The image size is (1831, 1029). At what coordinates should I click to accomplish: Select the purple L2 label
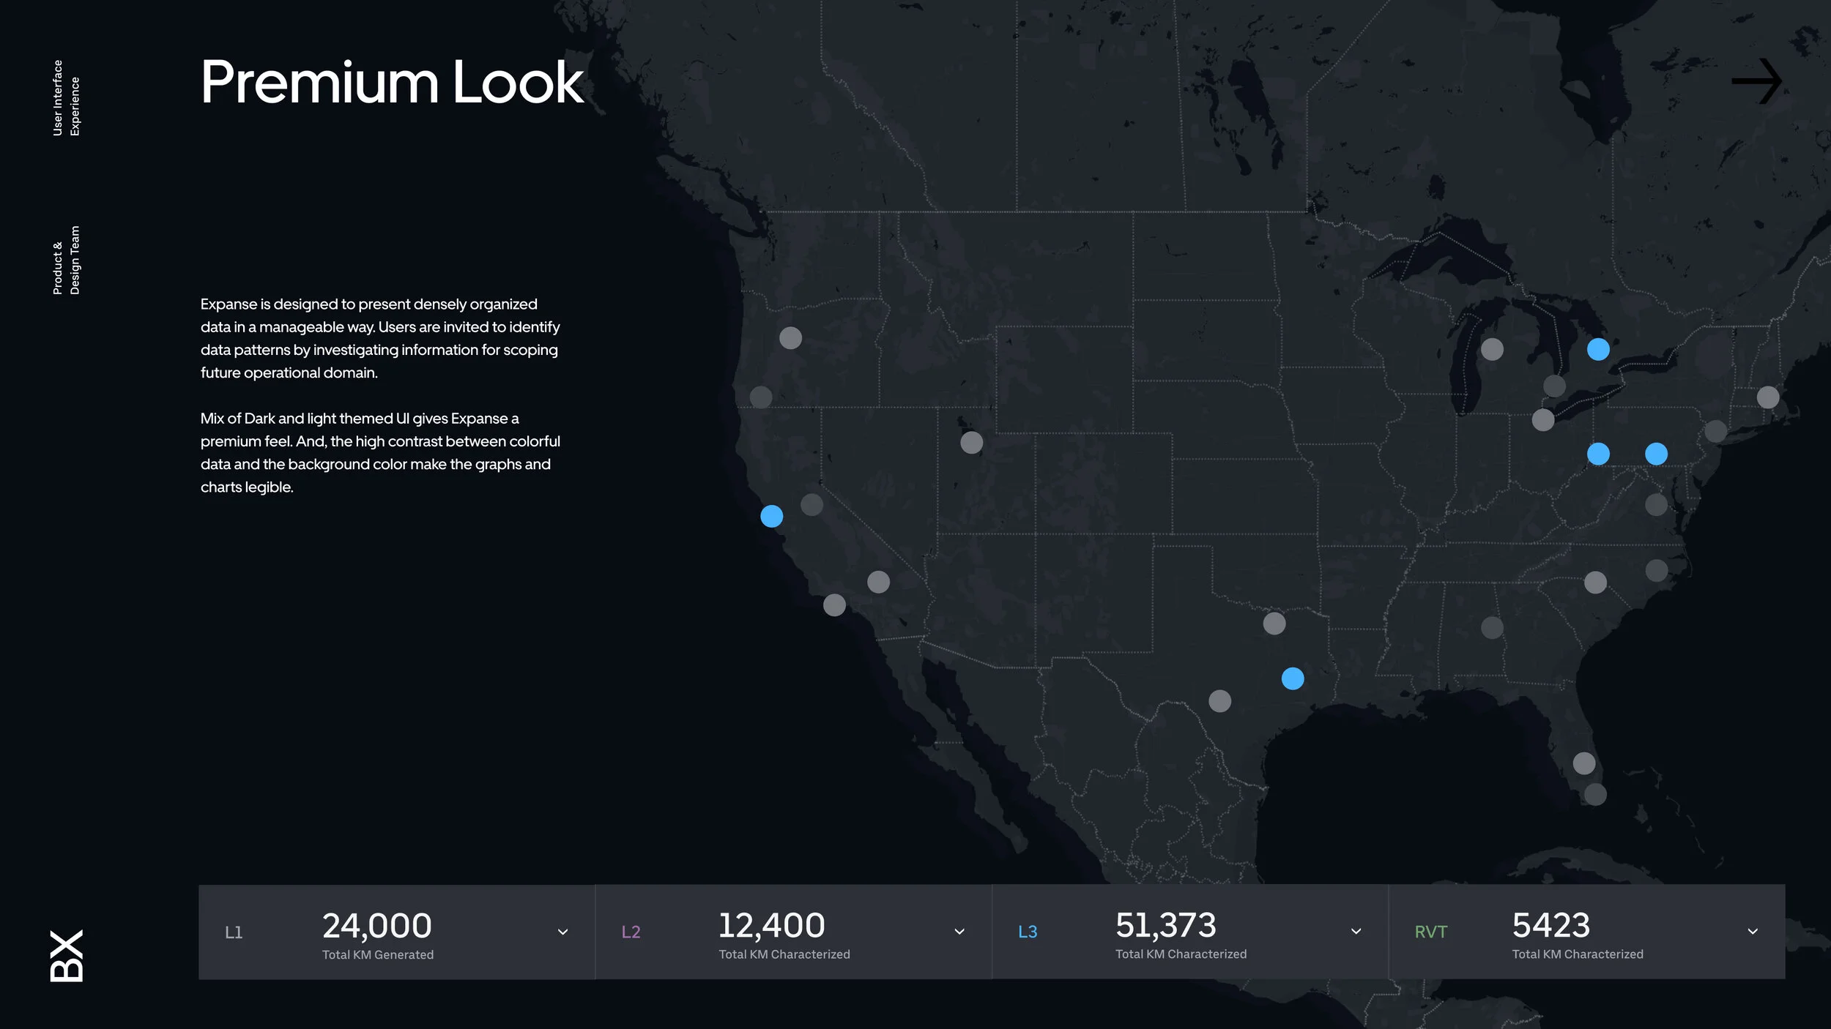(x=631, y=932)
